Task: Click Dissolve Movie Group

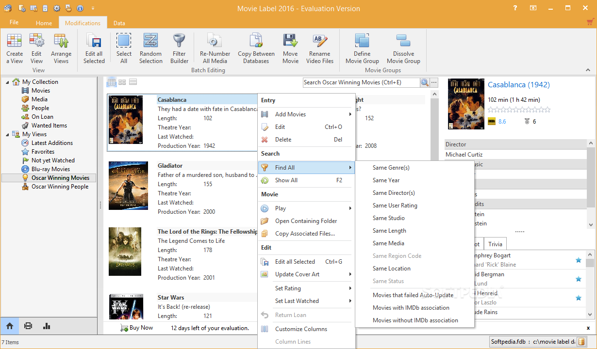Action: 403,48
